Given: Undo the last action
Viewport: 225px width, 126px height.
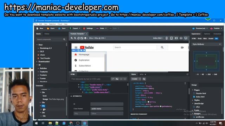Looking at the screenshot, I should (x=100, y=28).
